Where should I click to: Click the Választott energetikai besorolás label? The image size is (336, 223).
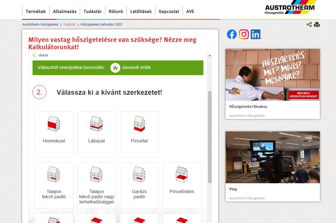tap(71, 68)
